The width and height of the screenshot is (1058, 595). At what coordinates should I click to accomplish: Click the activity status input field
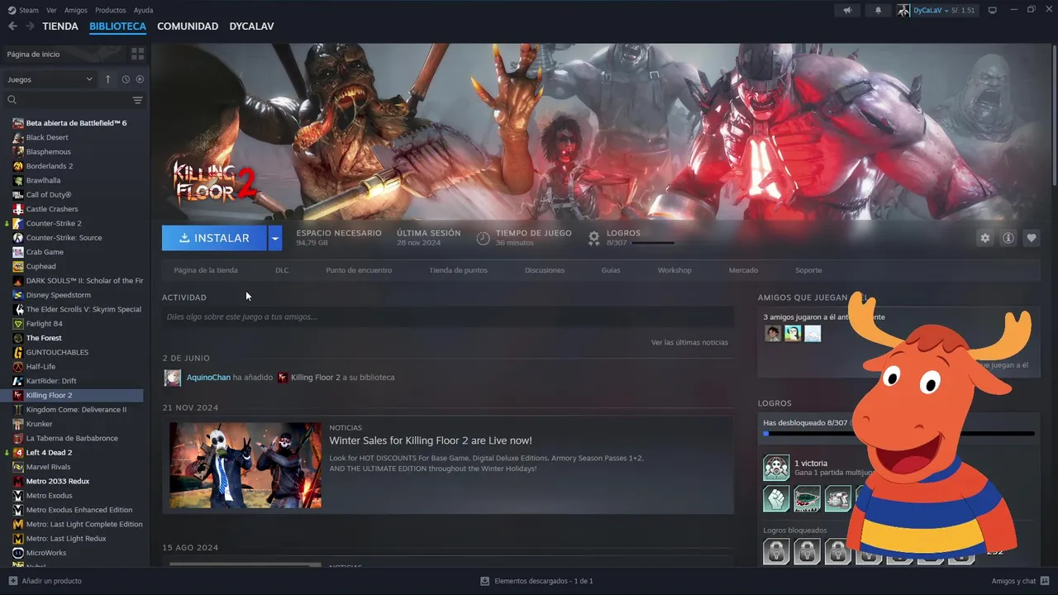[448, 317]
